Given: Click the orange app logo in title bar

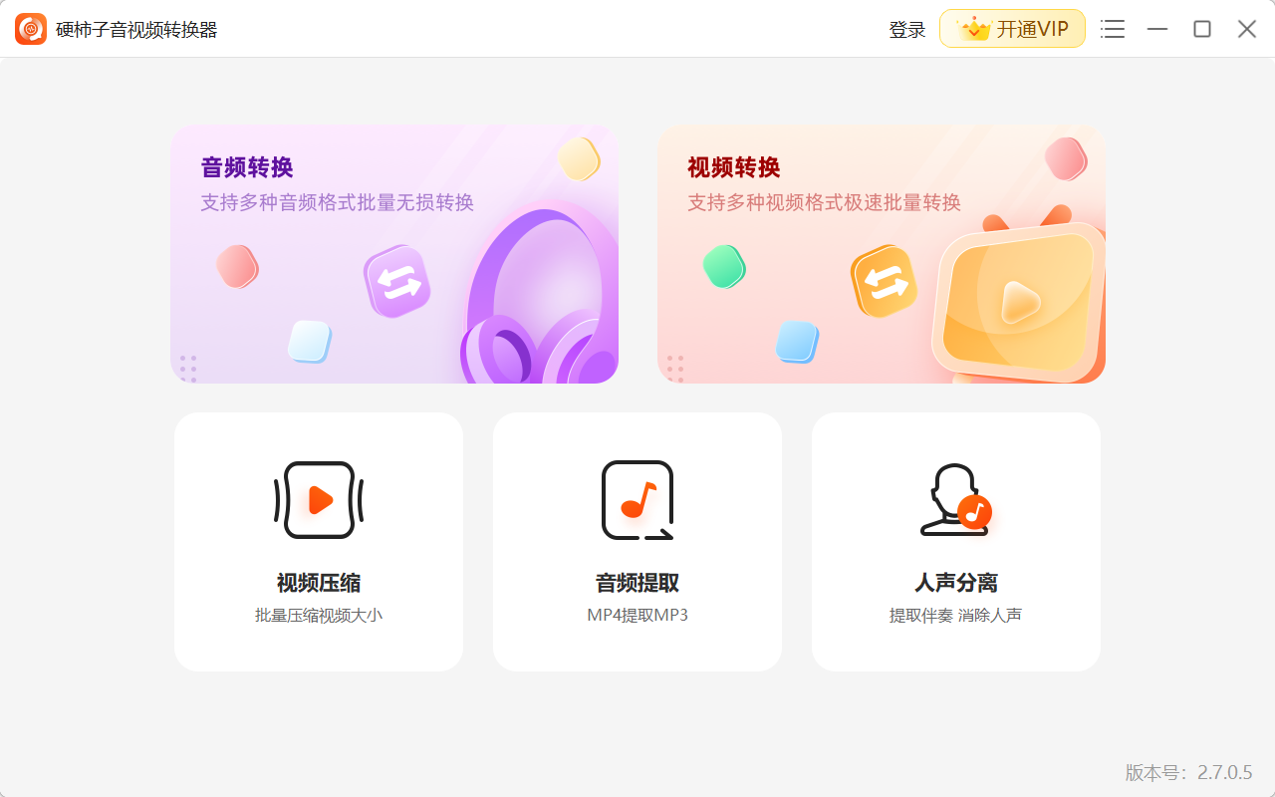Looking at the screenshot, I should [x=31, y=29].
